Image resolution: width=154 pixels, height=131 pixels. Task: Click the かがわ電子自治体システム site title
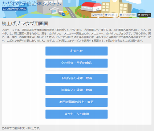tap(32, 4)
